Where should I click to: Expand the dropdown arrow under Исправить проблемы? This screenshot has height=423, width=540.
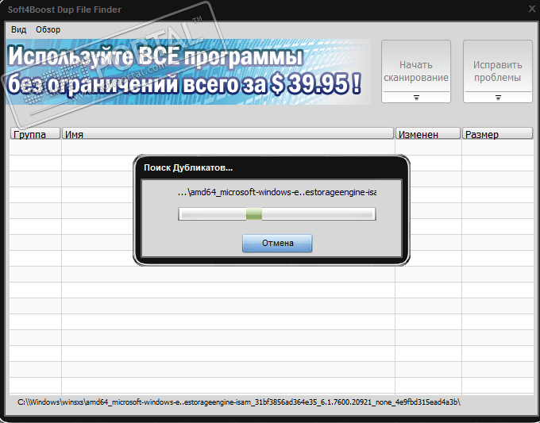coord(498,98)
